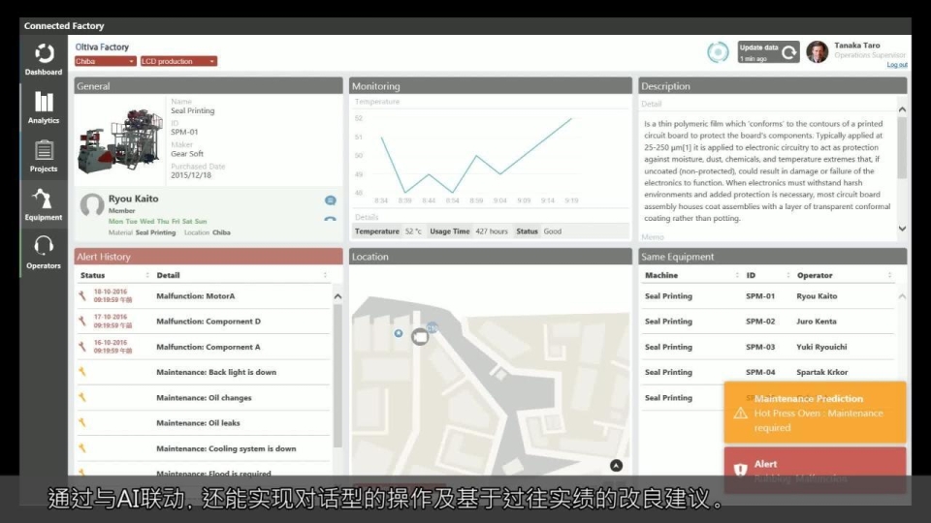Select the SPM-04 Spartak Krkor row
Viewport: 931px width, 523px height.
(x=768, y=372)
